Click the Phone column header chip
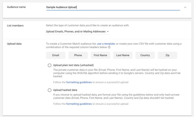The width and height of the screenshot is (194, 117). pos(78,55)
